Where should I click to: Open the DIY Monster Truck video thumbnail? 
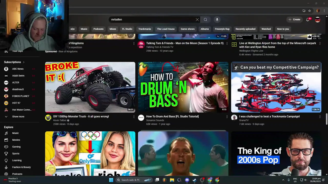point(90,87)
